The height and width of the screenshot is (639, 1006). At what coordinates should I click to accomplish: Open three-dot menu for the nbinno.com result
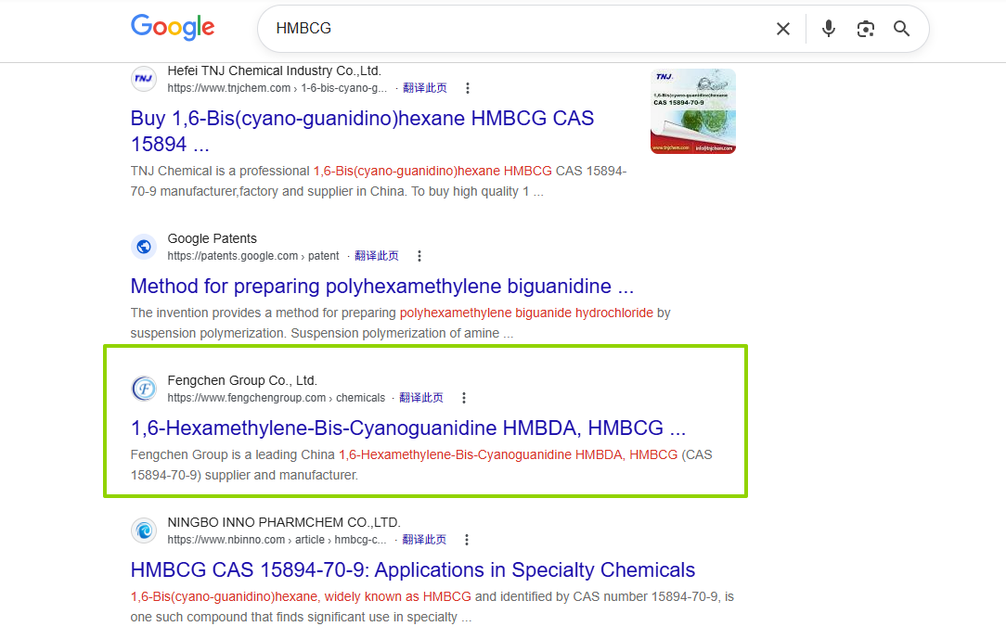pyautogui.click(x=467, y=540)
